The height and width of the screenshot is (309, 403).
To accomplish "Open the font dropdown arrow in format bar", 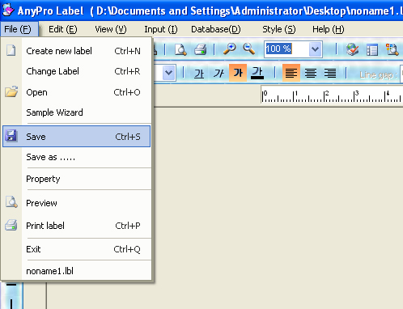I will tap(169, 73).
